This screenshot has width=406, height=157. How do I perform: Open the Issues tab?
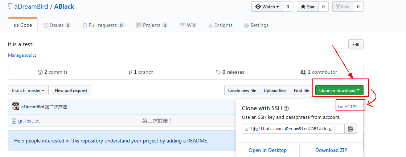click(x=57, y=25)
